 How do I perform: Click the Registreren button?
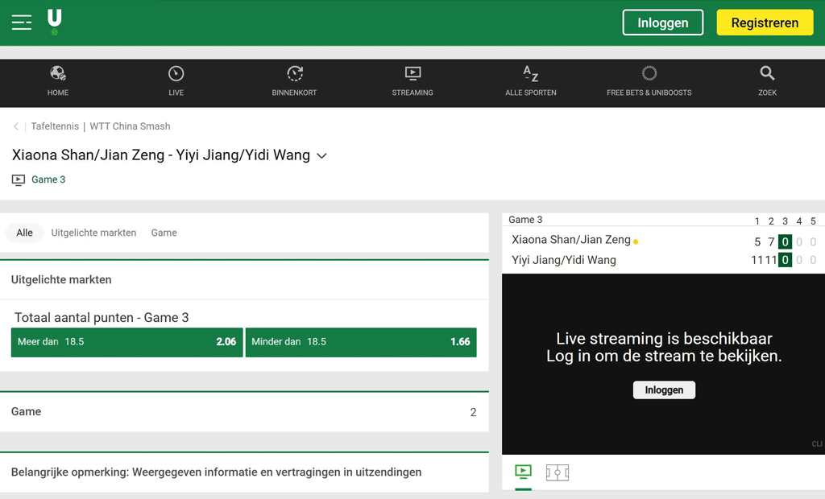coord(765,23)
